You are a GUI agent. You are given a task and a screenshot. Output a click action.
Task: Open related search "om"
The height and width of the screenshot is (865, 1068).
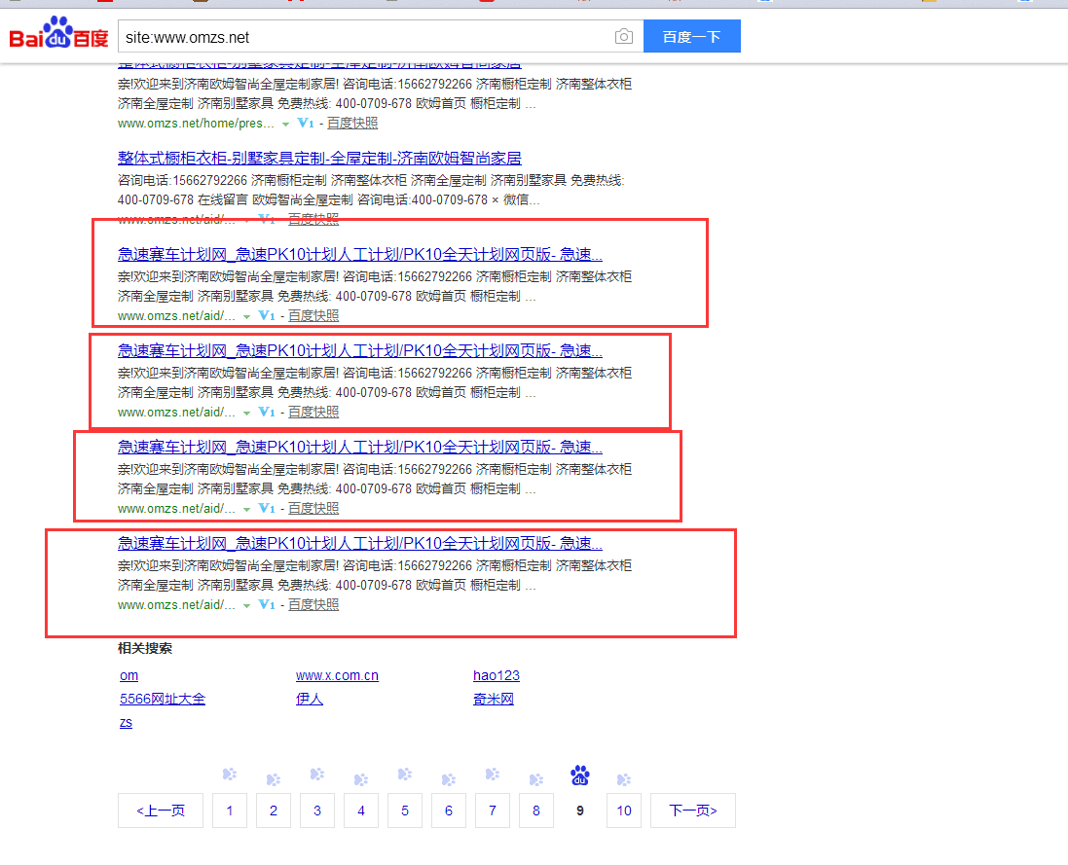click(x=129, y=676)
